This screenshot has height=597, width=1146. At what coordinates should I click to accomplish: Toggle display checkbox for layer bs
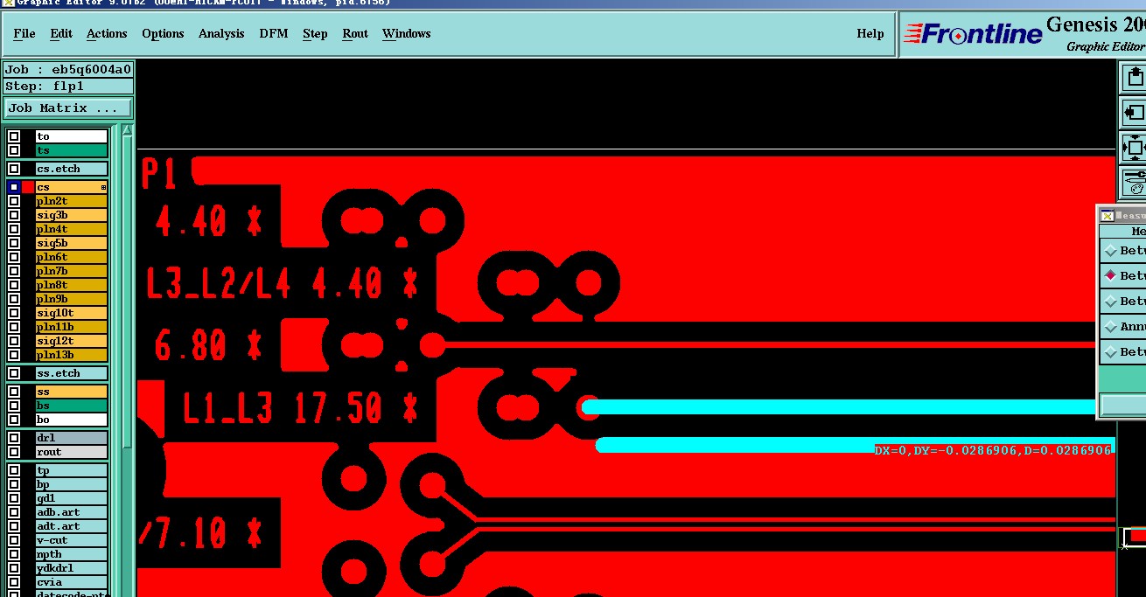click(x=14, y=406)
